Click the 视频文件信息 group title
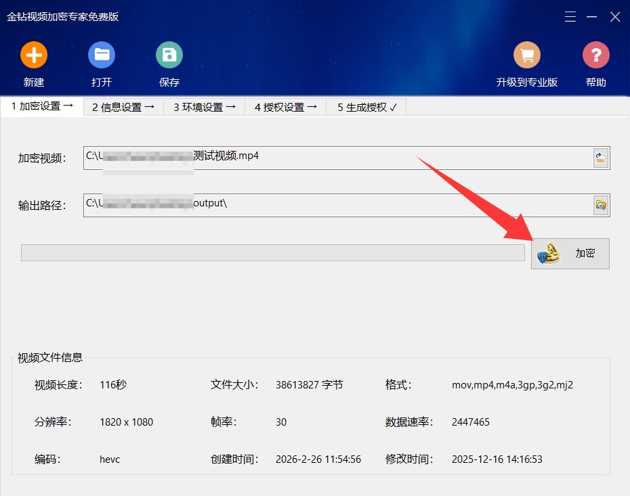630x496 pixels. point(50,357)
